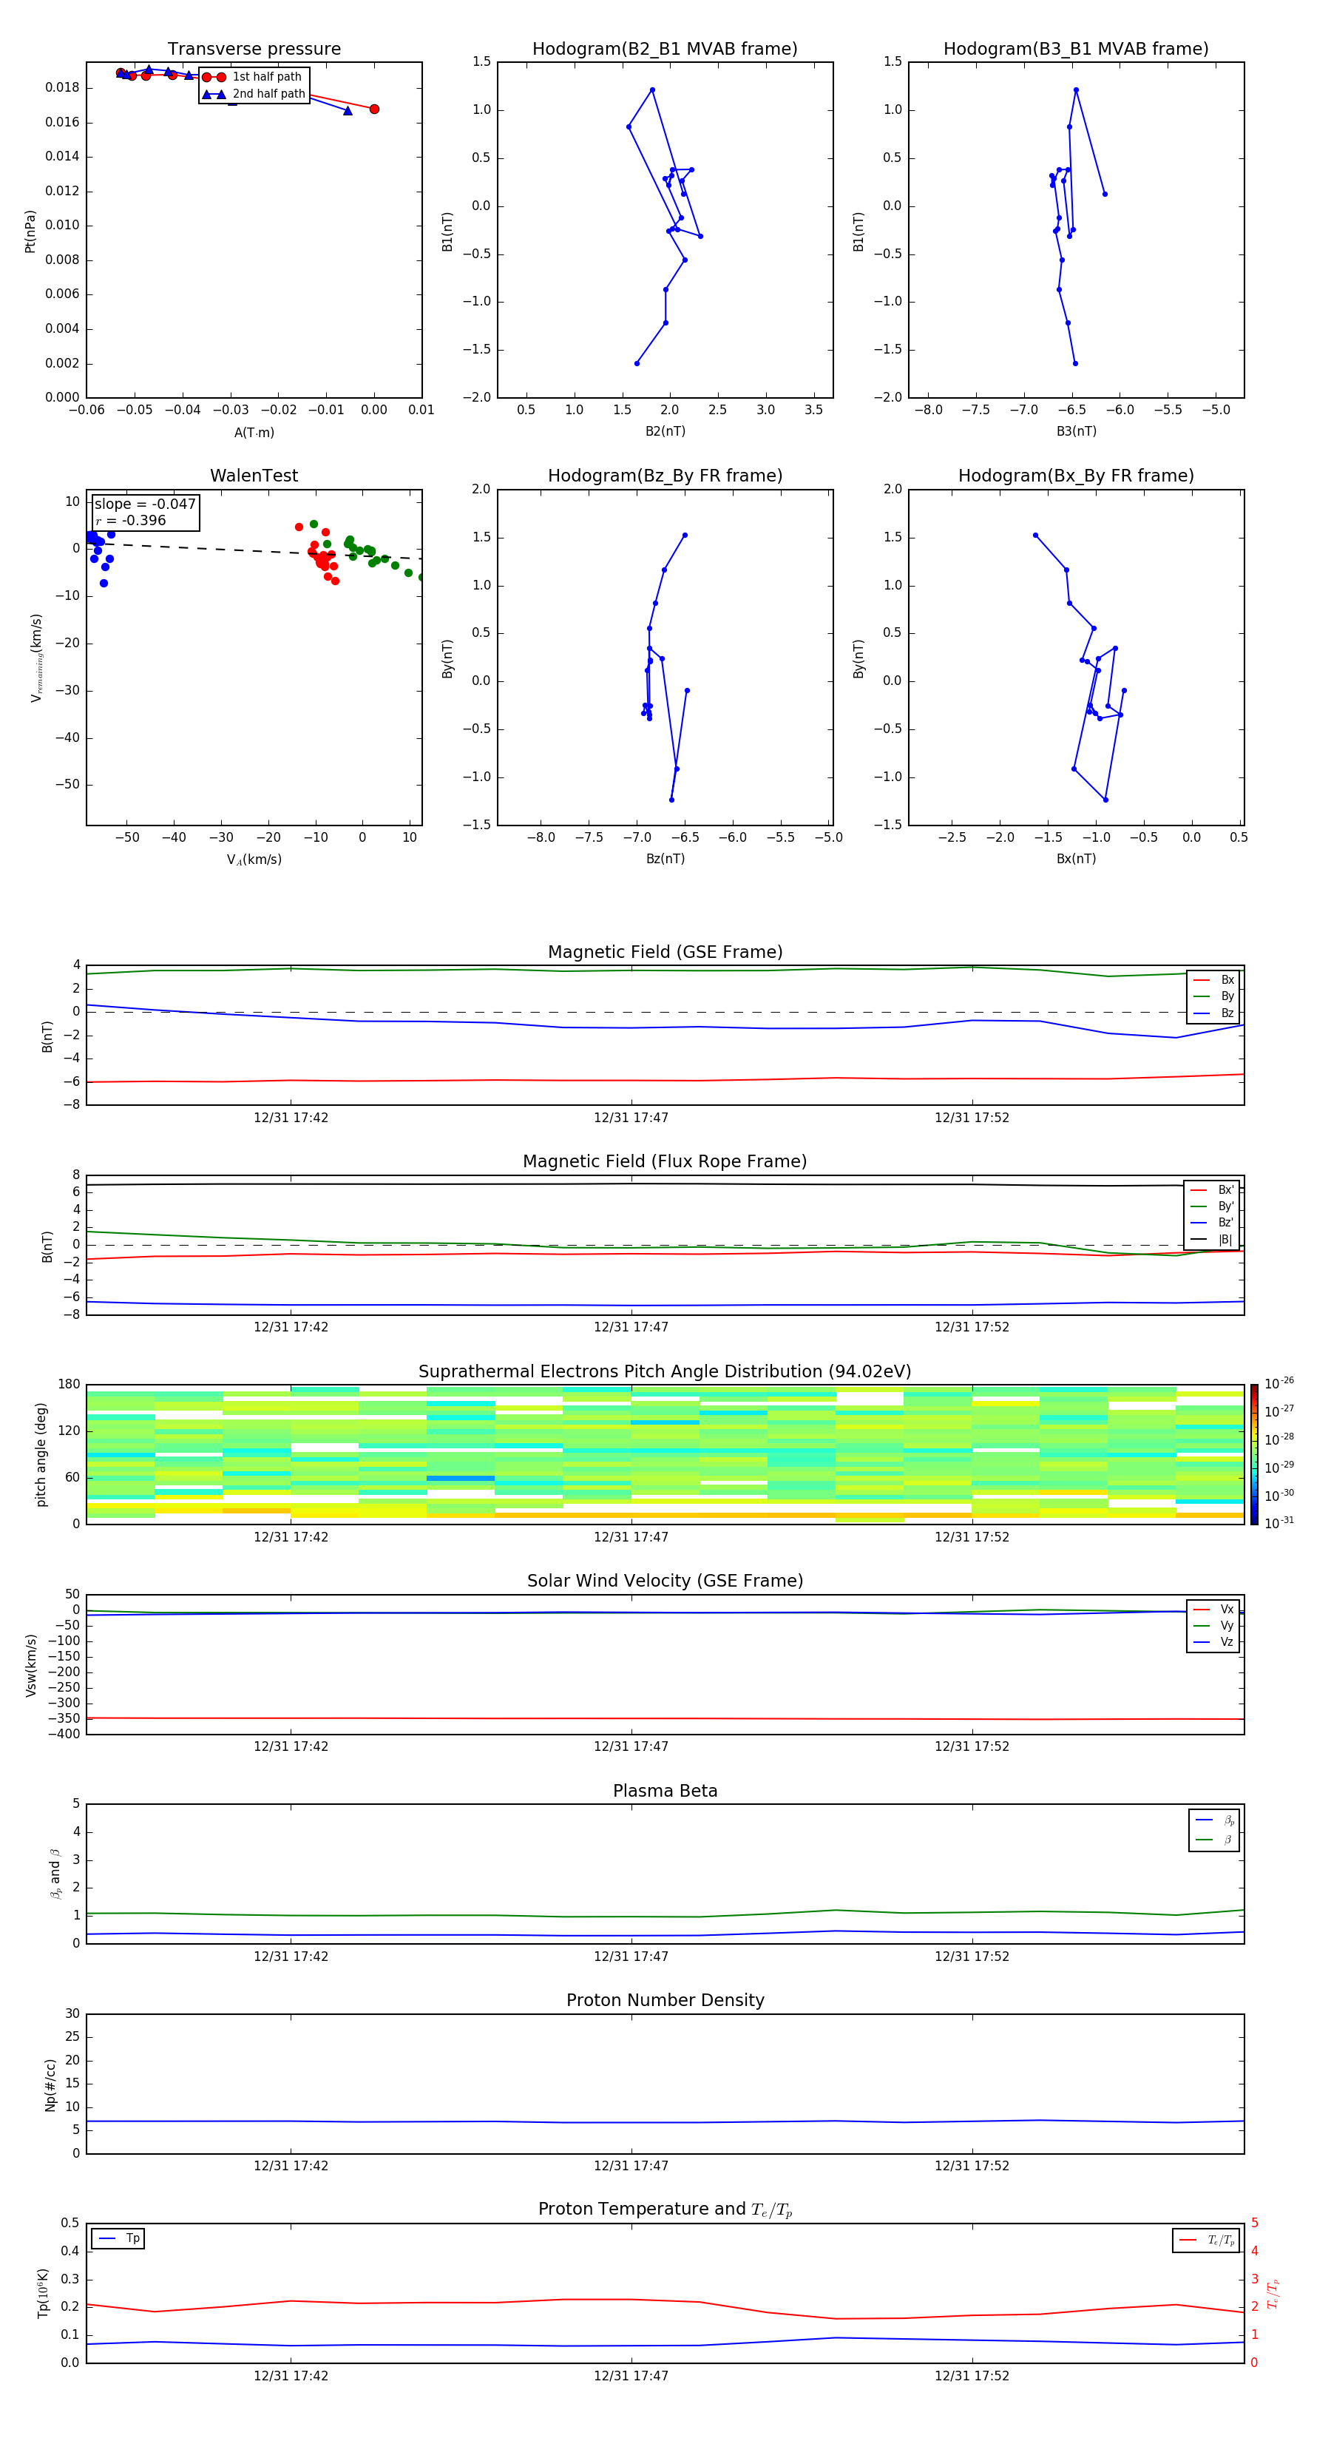Click the 'pitch angle (deg)' axis label
Screen dimensions: 1331x2441
coord(41,1454)
